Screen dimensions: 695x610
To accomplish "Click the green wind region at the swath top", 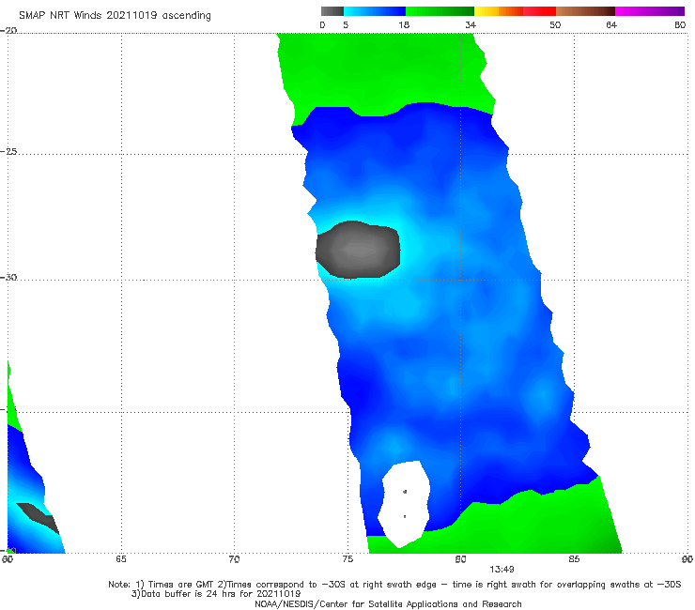I will point(386,73).
